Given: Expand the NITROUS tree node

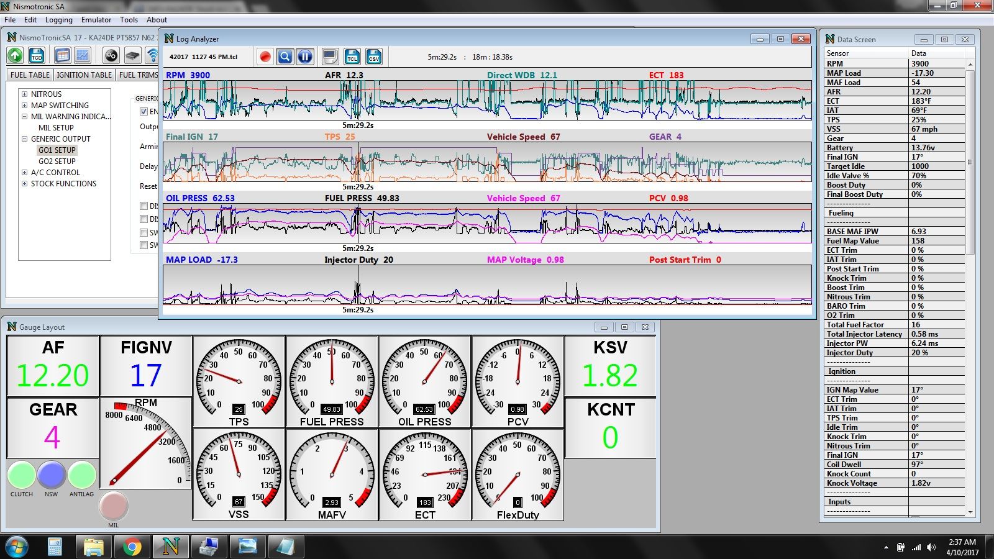Looking at the screenshot, I should click(25, 94).
